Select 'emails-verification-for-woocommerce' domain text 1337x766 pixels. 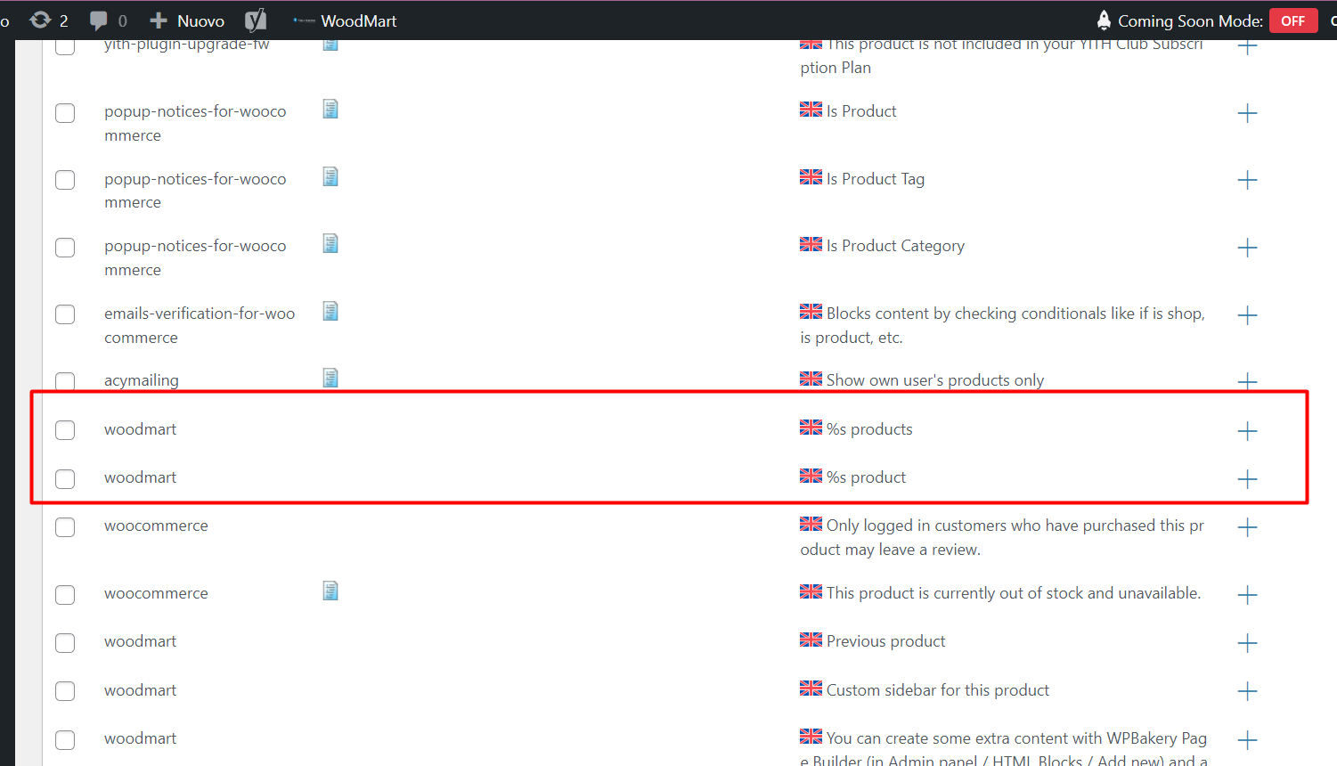tap(200, 325)
